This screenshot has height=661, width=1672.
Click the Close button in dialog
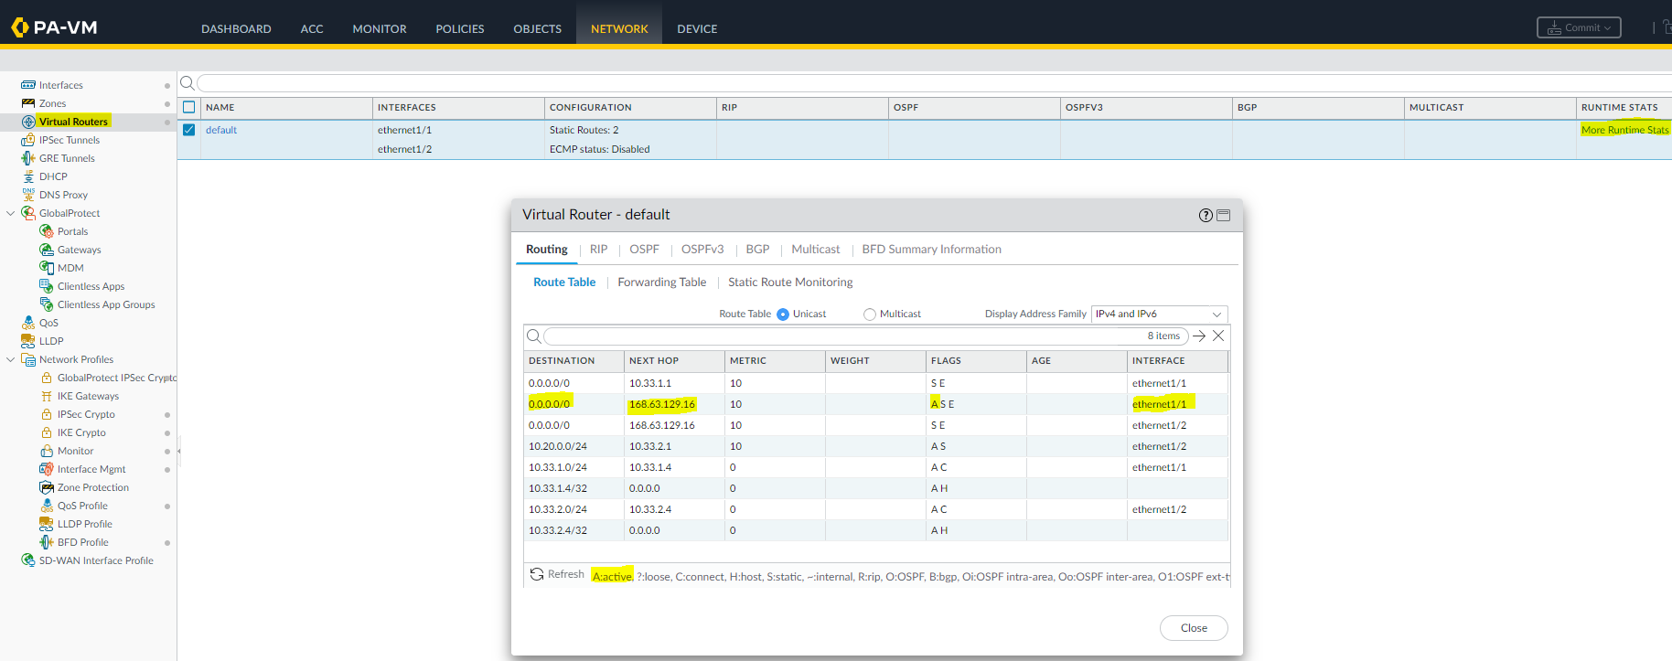coord(1193,628)
